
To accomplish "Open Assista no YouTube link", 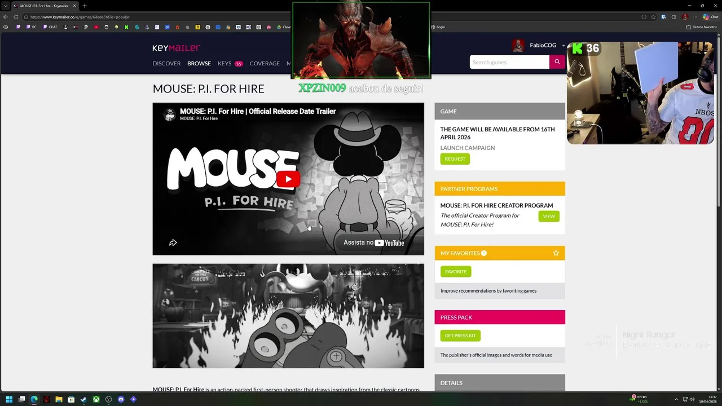I will (x=374, y=242).
